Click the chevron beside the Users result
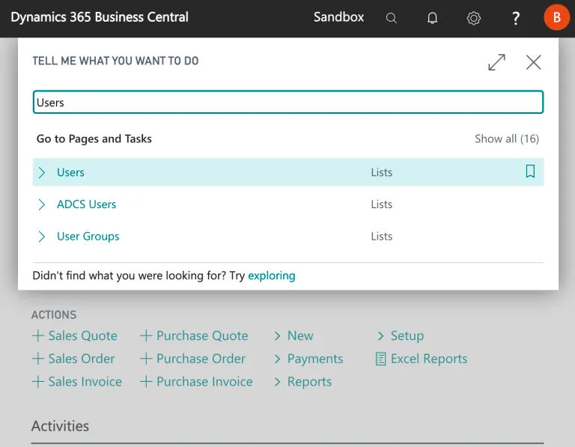The height and width of the screenshot is (447, 575). pos(42,172)
